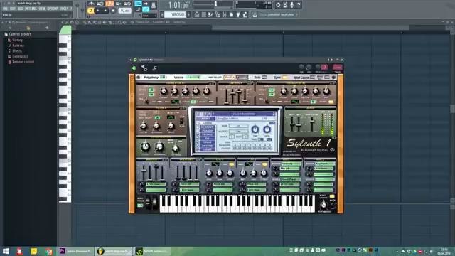Select PHASER in the LCD effects list
This screenshot has height=256, width=455.
(208, 131)
